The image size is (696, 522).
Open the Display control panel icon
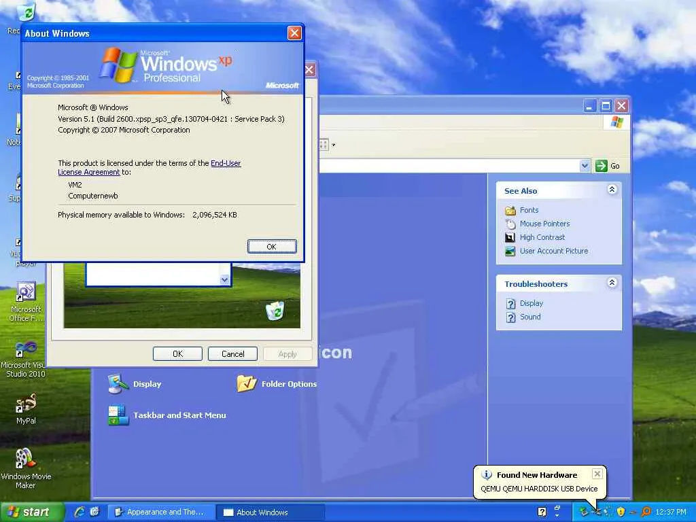118,384
